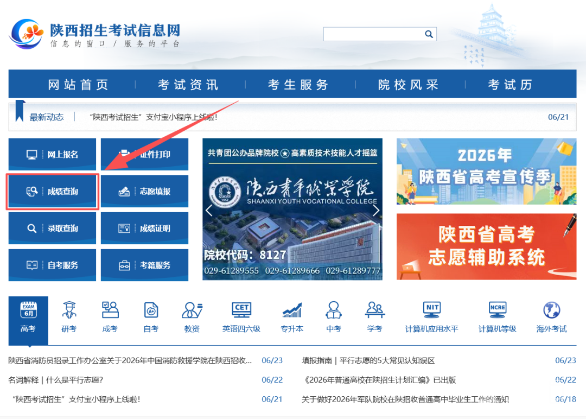
Task: Open the 考生服务 menu item
Action: click(298, 85)
